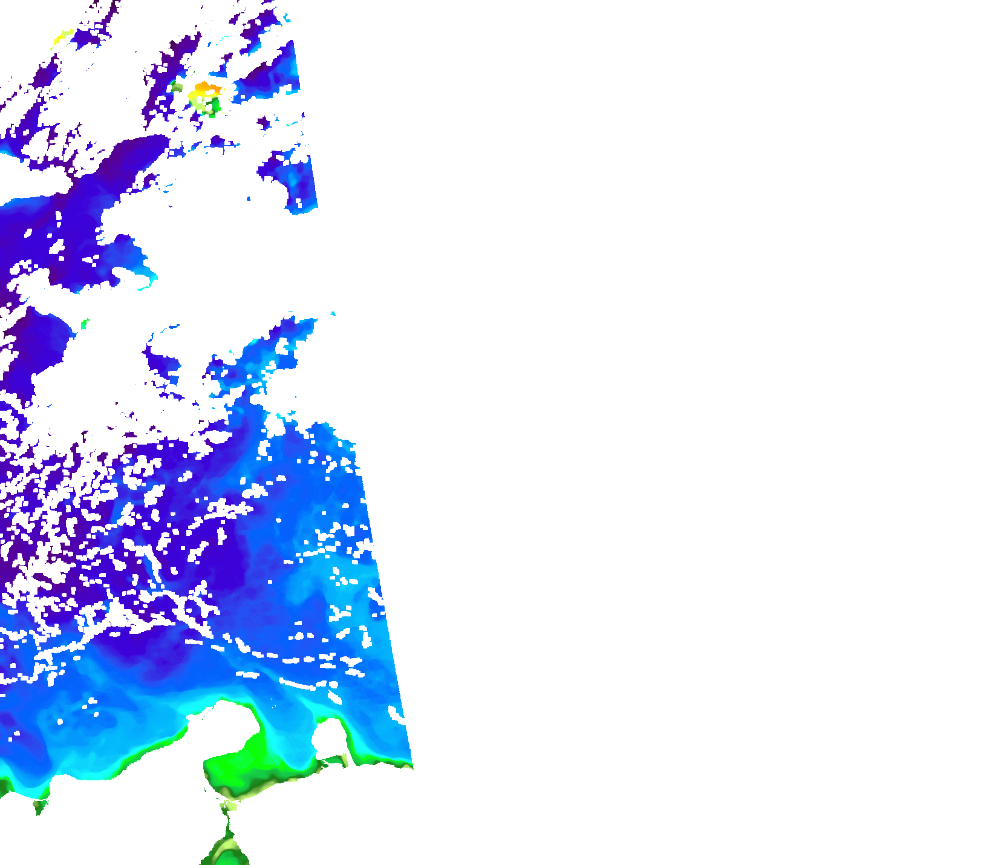Viewport: 998px width, 865px height.
Task: Click the tiny green speck on left-middle
Action: coord(85,324)
